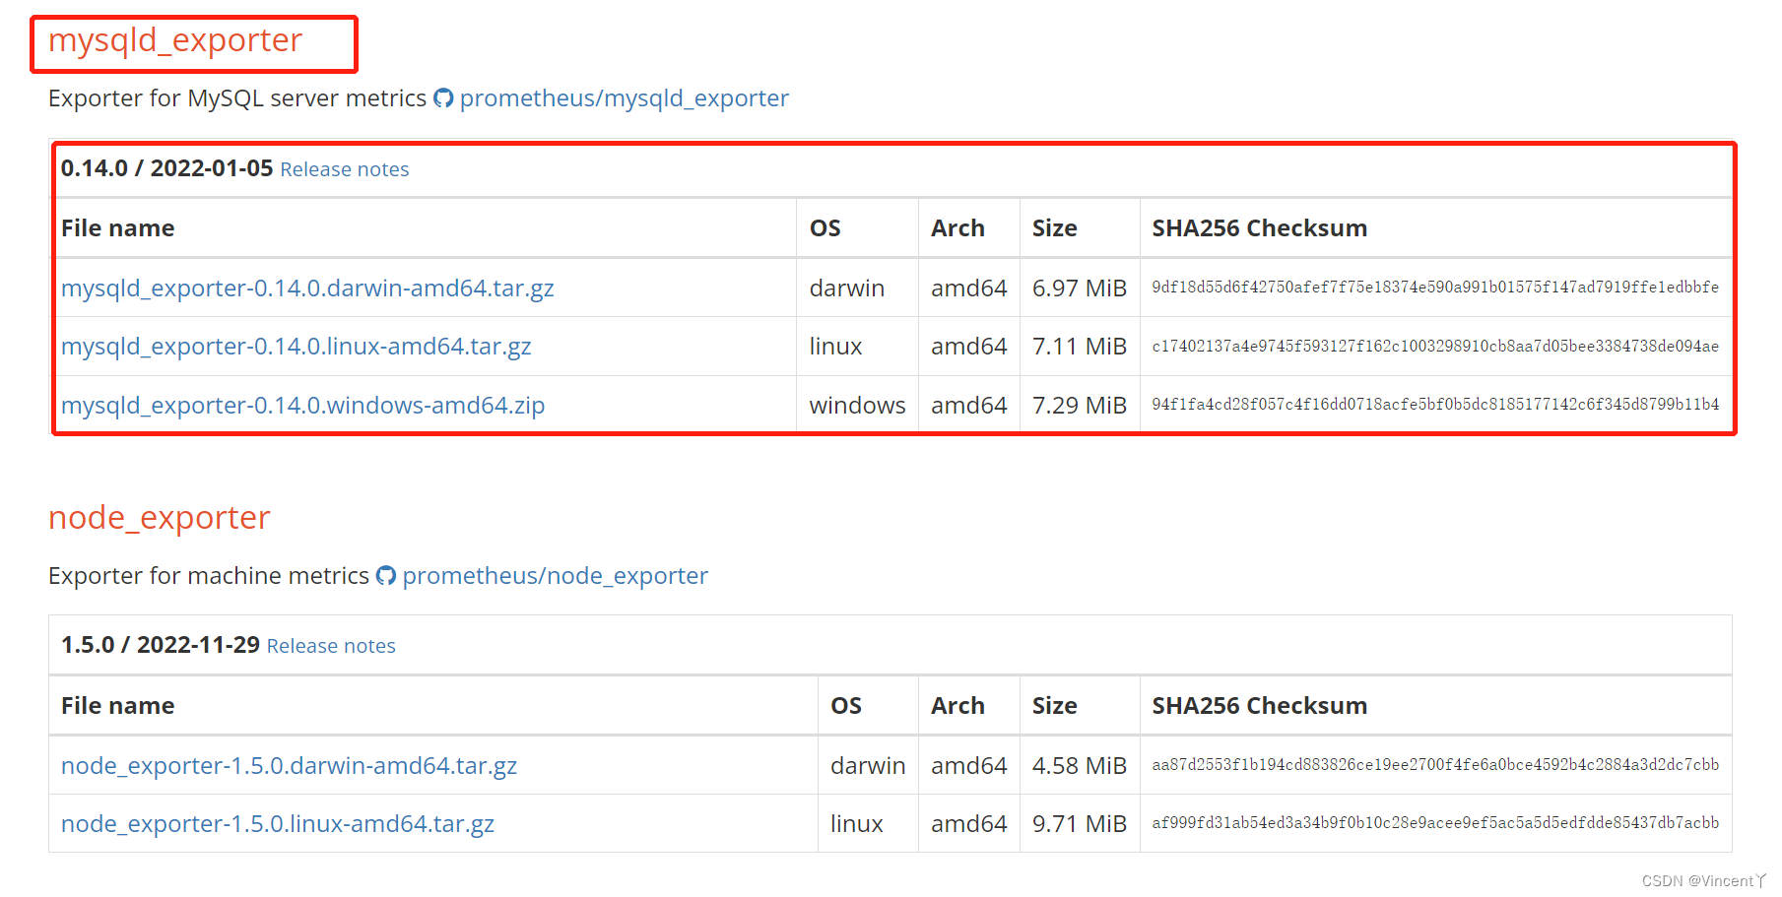Click the node_exporter section heading

(160, 518)
